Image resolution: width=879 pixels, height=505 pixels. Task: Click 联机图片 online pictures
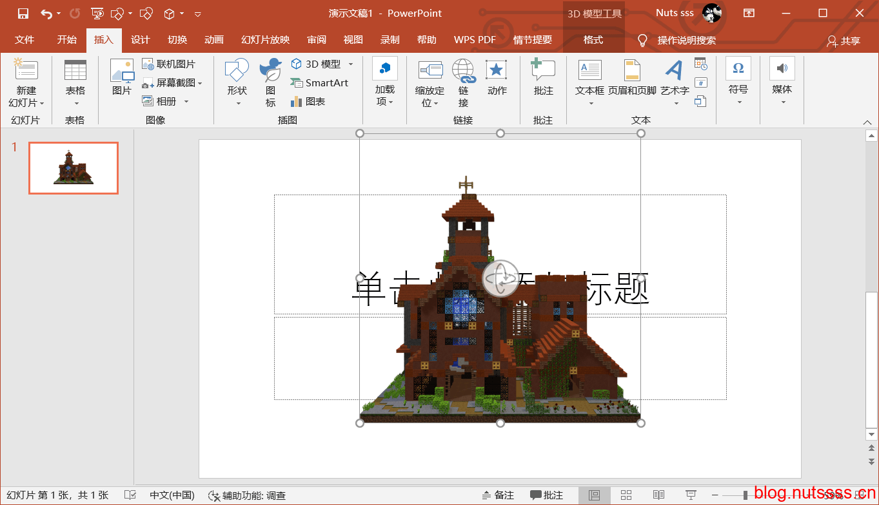(x=168, y=64)
